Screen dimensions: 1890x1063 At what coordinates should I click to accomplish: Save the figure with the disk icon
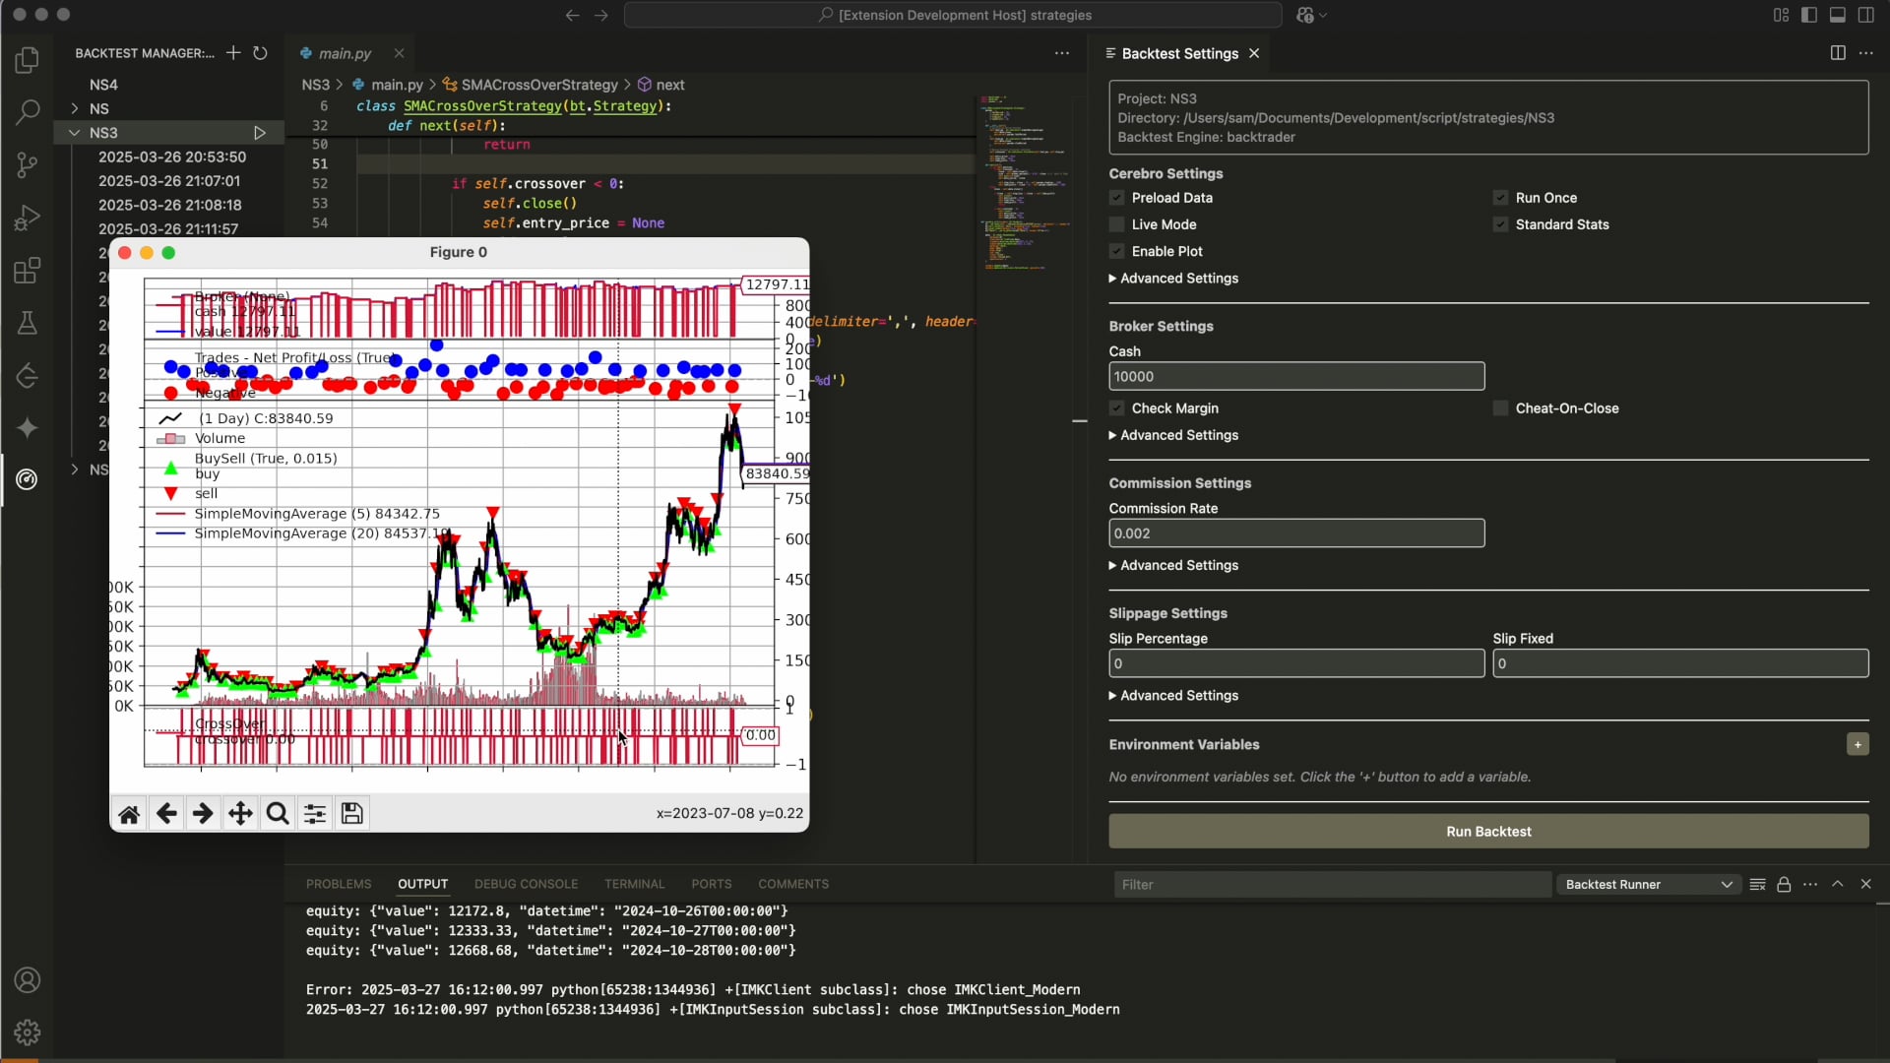[352, 814]
